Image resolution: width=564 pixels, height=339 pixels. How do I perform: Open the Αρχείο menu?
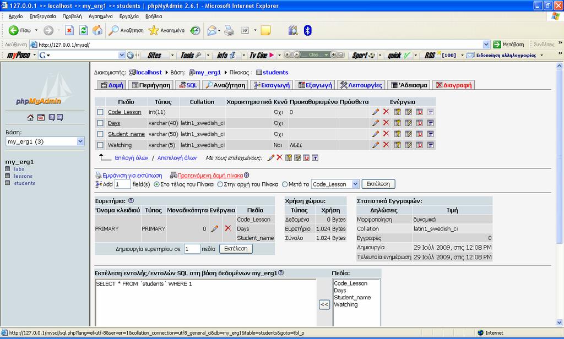[x=15, y=17]
